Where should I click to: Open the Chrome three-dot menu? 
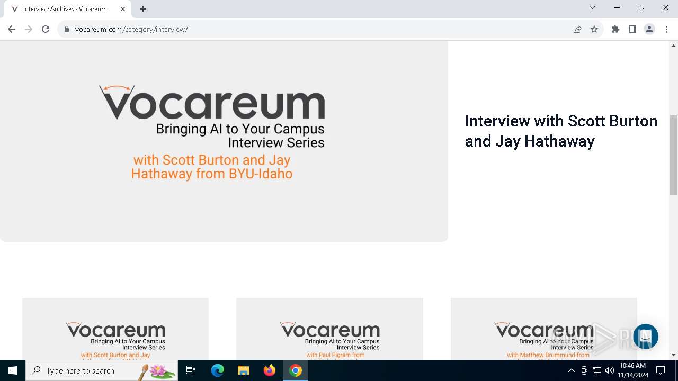coord(666,29)
